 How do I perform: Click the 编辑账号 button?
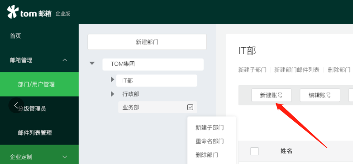[320, 95]
